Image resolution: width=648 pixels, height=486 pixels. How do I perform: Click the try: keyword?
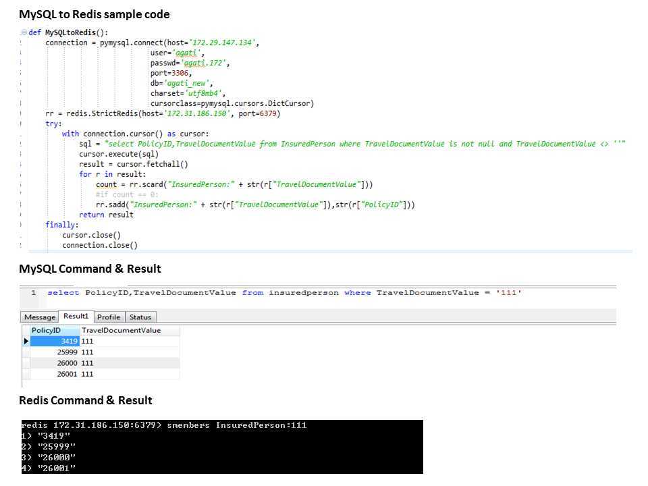[53, 124]
